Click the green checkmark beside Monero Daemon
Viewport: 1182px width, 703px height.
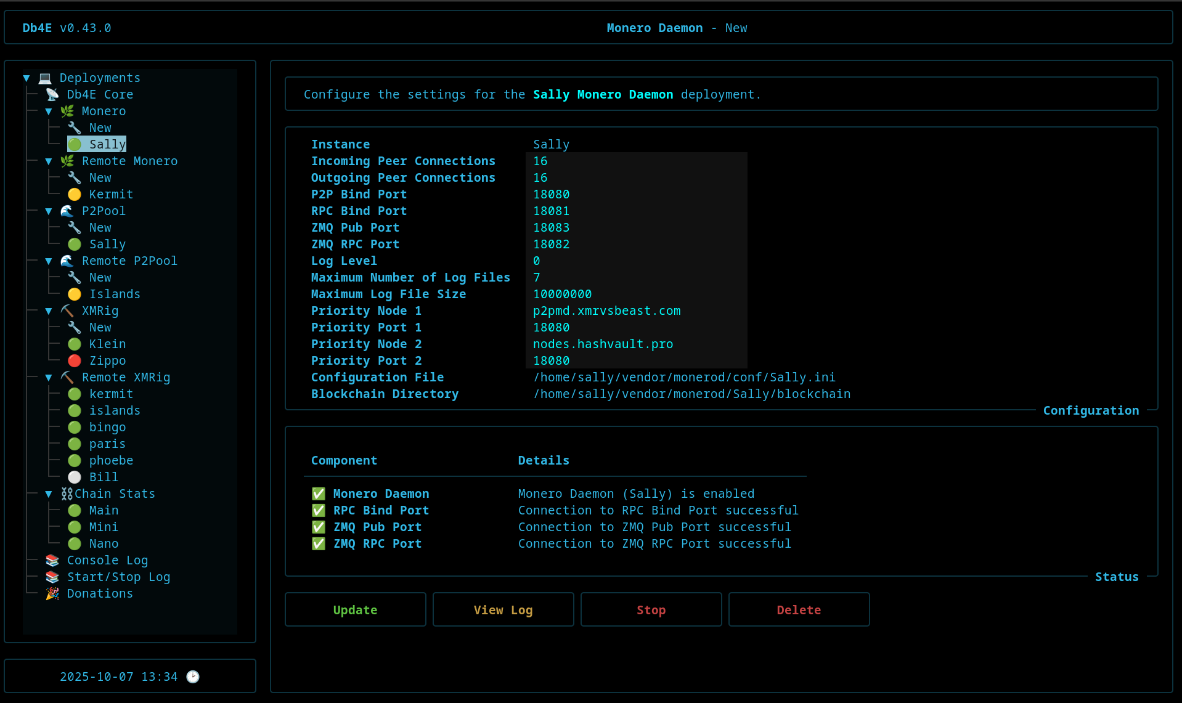(x=319, y=494)
